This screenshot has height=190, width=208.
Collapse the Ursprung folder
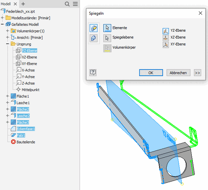point(8,44)
